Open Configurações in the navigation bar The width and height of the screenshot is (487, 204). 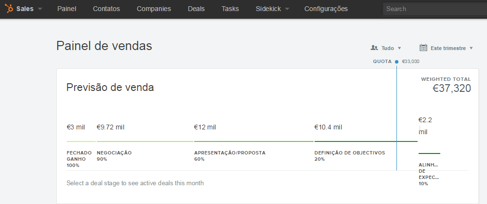[333, 9]
